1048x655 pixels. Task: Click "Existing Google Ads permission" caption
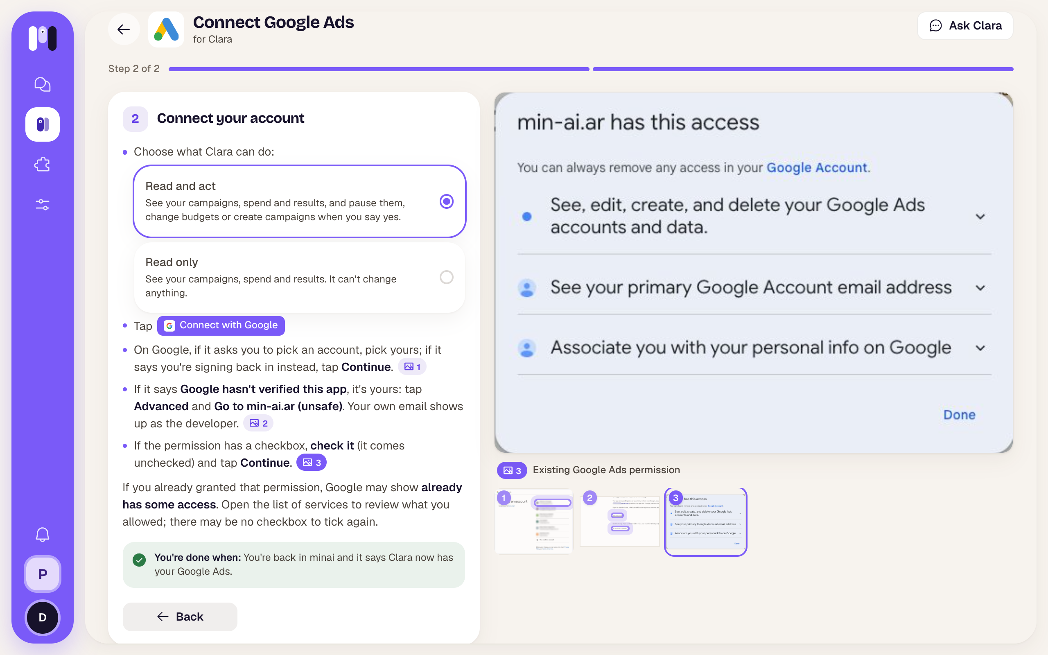pos(606,470)
